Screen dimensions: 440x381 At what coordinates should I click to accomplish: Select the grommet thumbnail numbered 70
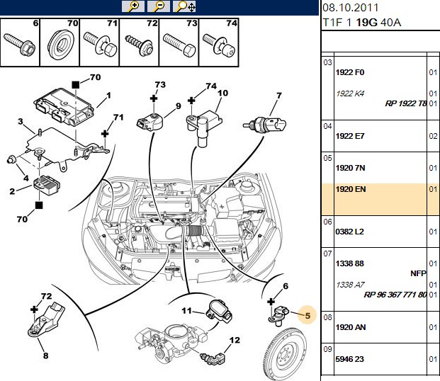click(x=60, y=42)
